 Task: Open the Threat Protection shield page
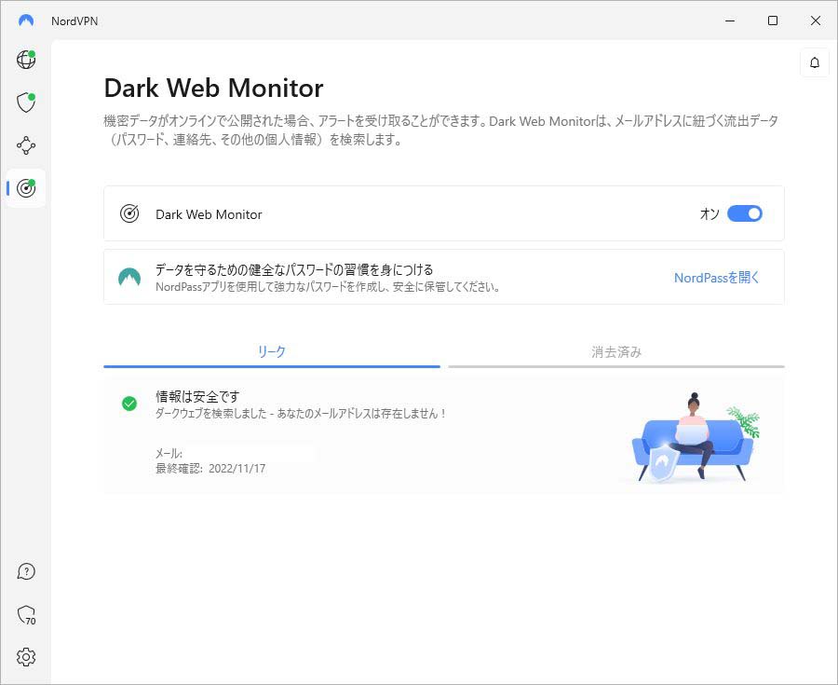click(x=26, y=103)
